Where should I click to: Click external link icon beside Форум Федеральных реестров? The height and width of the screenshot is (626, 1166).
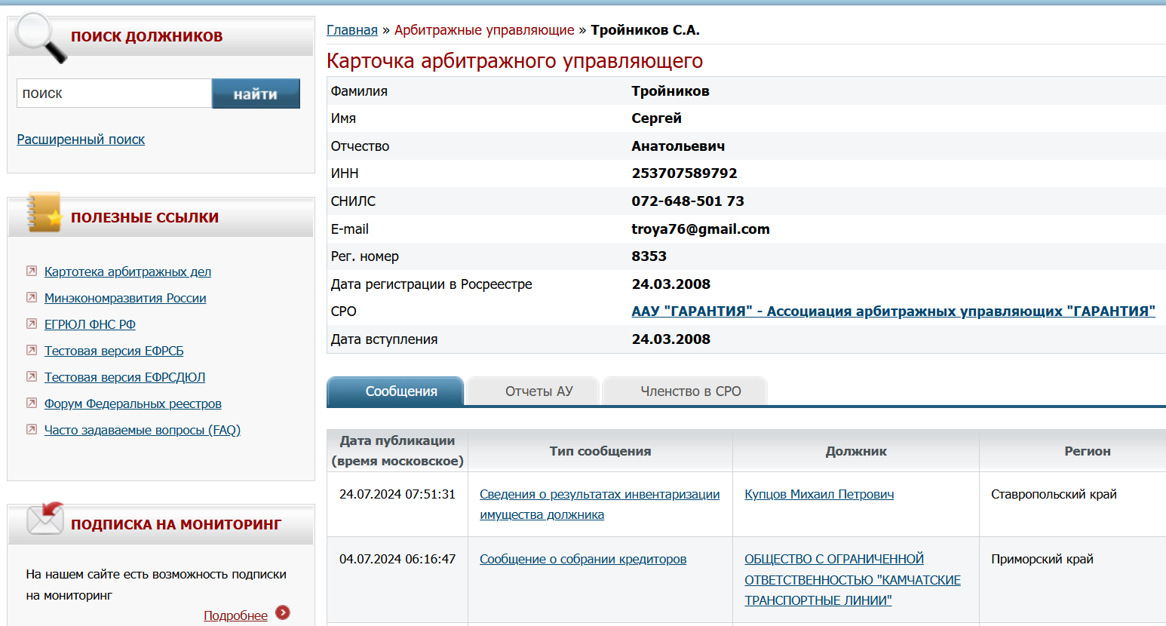[32, 403]
